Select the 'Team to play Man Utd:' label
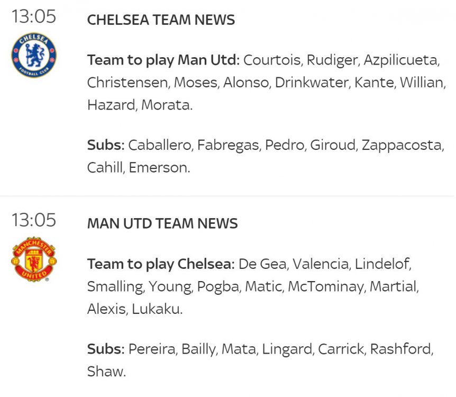 (x=163, y=60)
